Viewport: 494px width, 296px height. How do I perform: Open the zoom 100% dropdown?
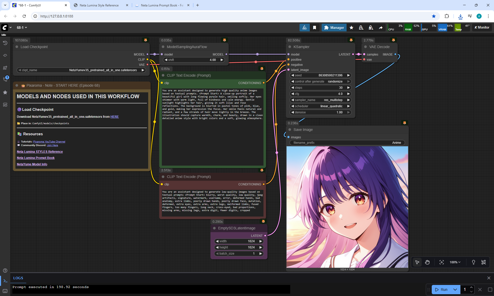[x=455, y=262]
